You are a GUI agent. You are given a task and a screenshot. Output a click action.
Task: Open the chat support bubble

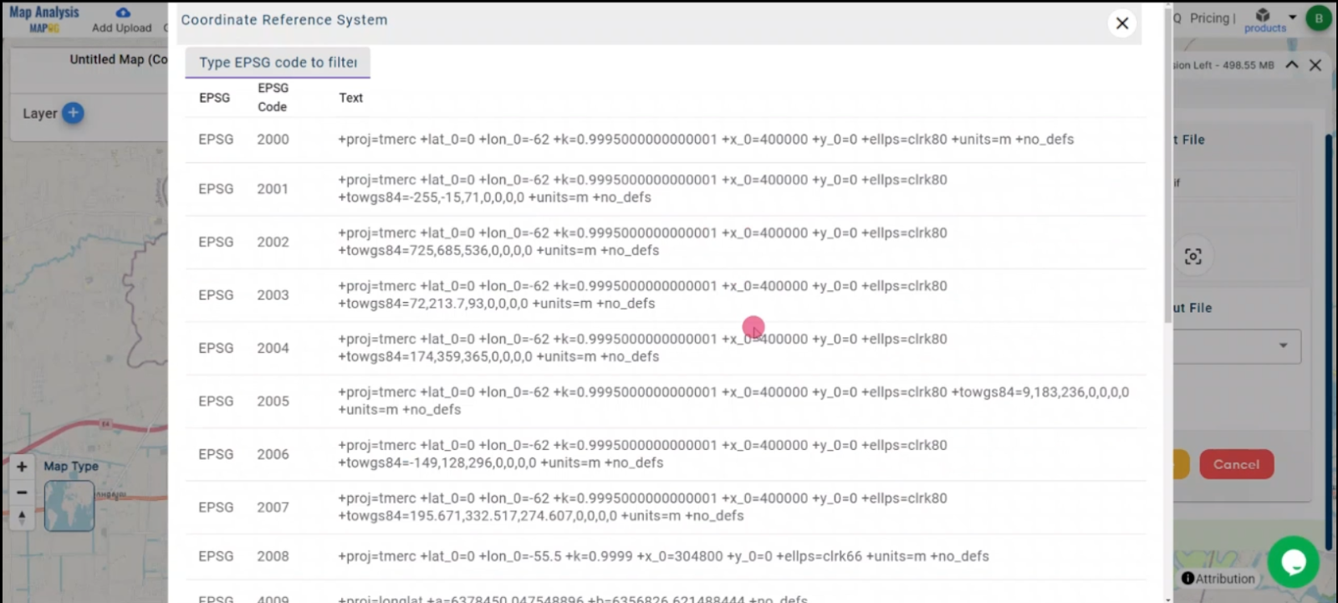tap(1293, 562)
